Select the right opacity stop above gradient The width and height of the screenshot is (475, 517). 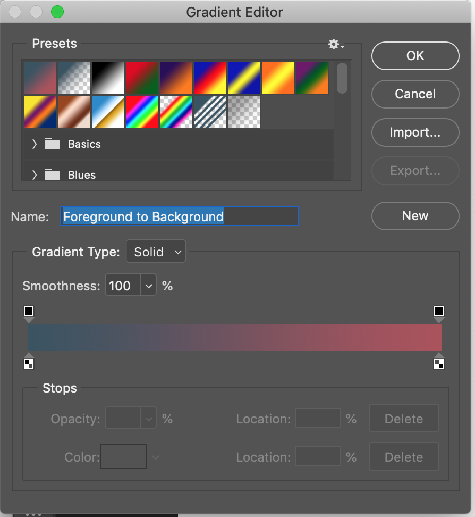(439, 314)
